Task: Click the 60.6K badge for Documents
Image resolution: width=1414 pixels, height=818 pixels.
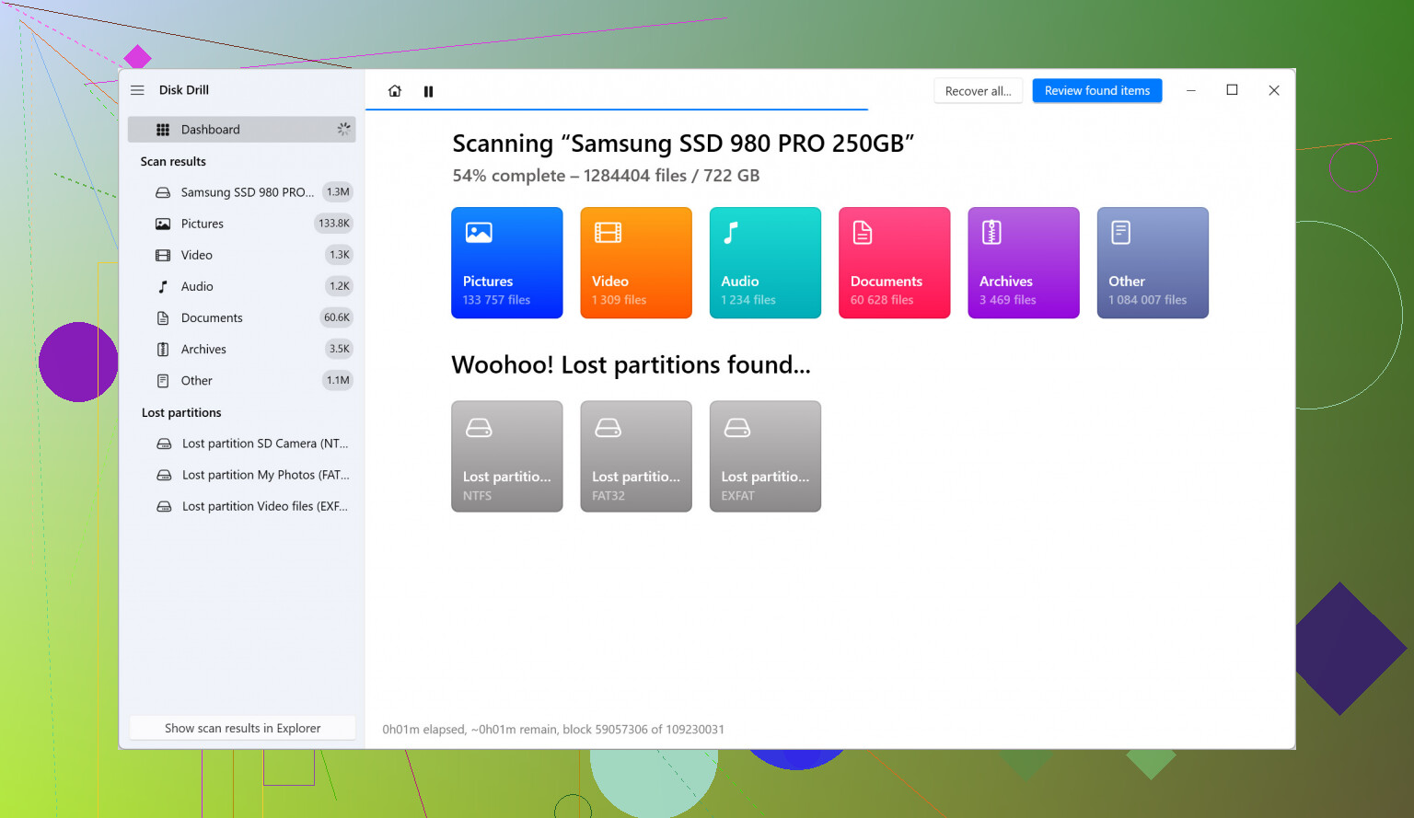Action: click(x=337, y=317)
